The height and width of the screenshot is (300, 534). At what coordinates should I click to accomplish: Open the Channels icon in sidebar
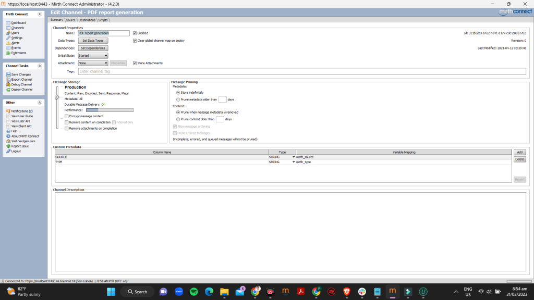click(x=8, y=28)
